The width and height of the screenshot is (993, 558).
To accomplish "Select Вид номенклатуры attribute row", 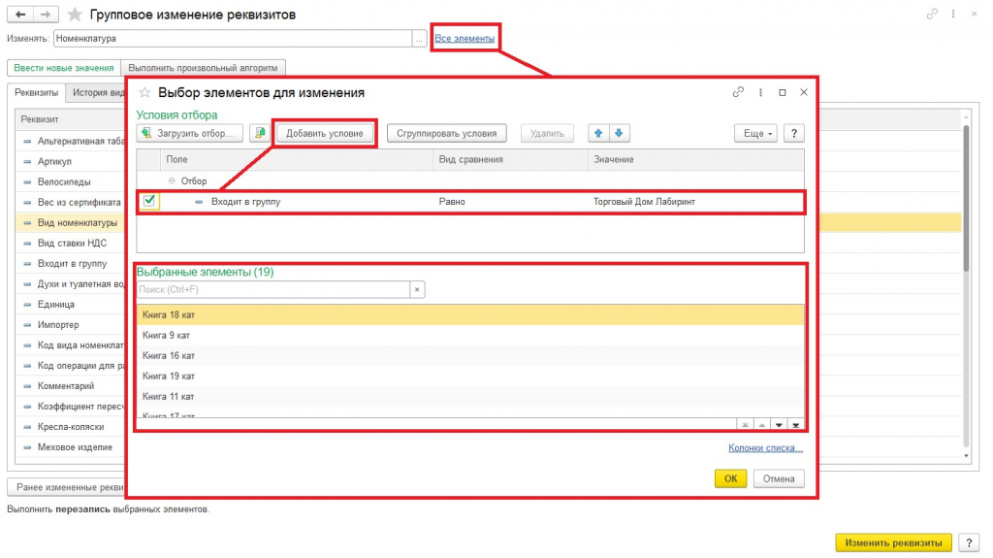I will [71, 222].
